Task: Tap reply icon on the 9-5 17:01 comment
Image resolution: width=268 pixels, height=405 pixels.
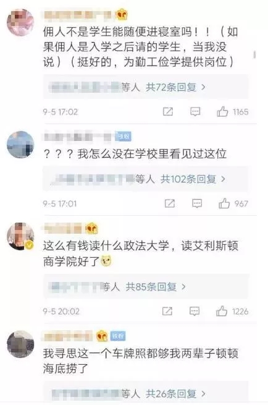Action: click(197, 203)
